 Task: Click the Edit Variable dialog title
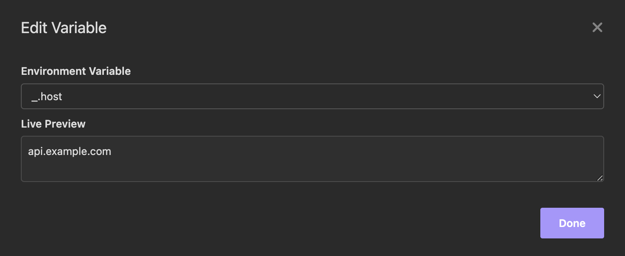tap(64, 28)
